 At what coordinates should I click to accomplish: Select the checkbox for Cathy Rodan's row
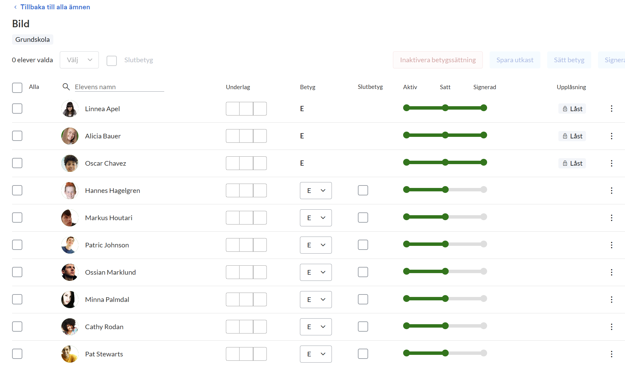(17, 327)
